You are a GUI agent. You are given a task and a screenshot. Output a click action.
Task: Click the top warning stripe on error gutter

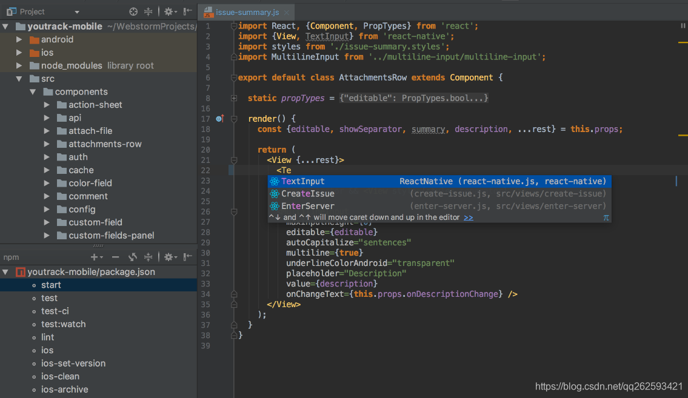click(x=683, y=42)
